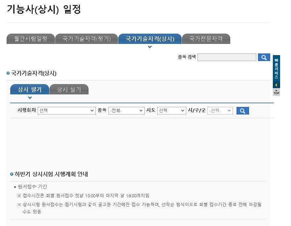Click the 하반기 상시시험 시행계획 안내 heading

(51, 174)
